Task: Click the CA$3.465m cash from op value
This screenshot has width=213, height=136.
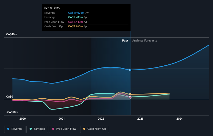Action: coord(75,26)
